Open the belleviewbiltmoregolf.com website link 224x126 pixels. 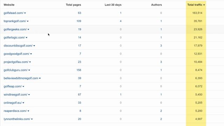coord(21,78)
